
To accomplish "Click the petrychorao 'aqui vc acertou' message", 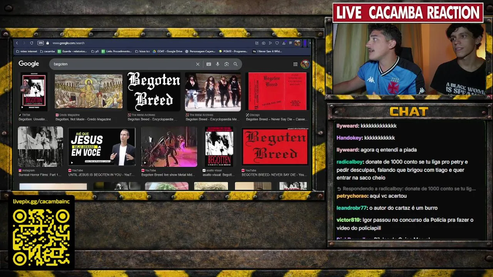I will 372,196.
